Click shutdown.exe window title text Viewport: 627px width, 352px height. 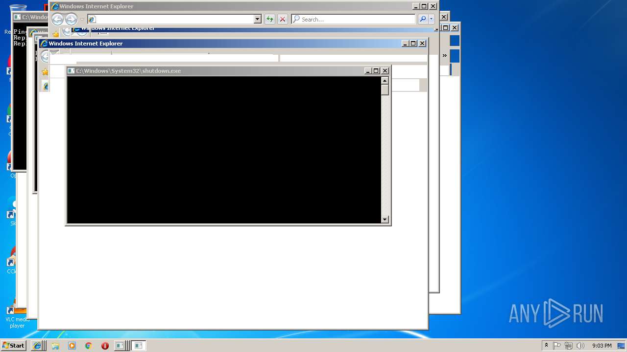128,71
